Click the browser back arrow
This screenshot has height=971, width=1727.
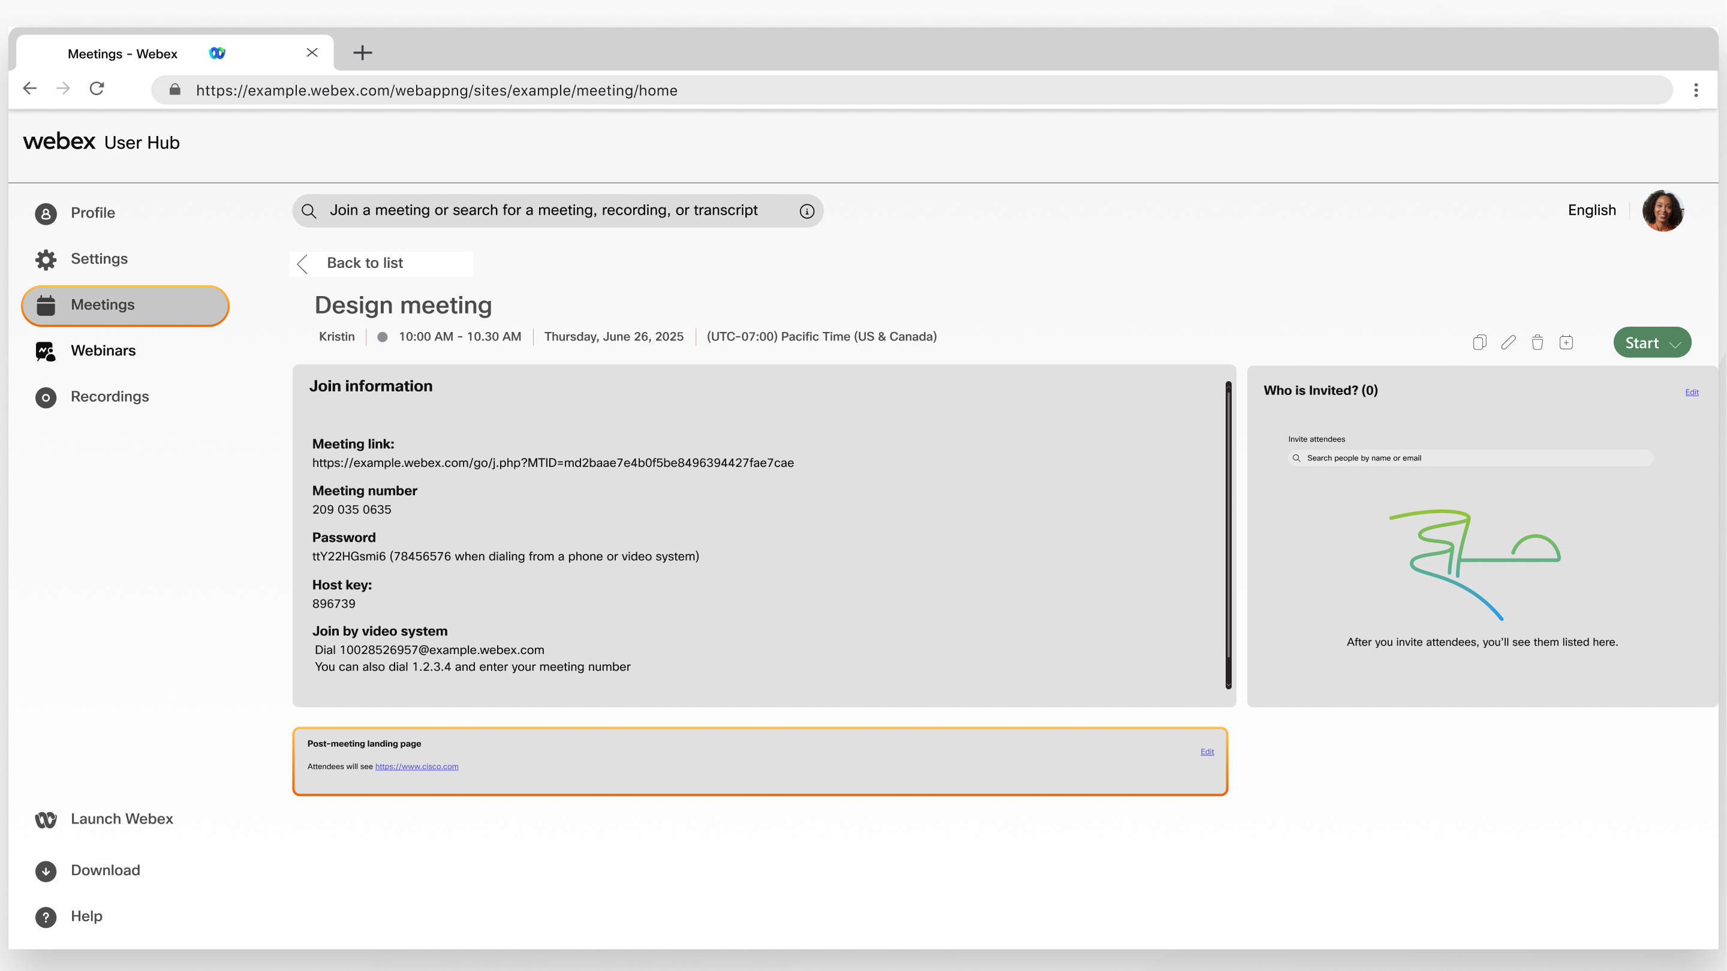[x=29, y=89]
